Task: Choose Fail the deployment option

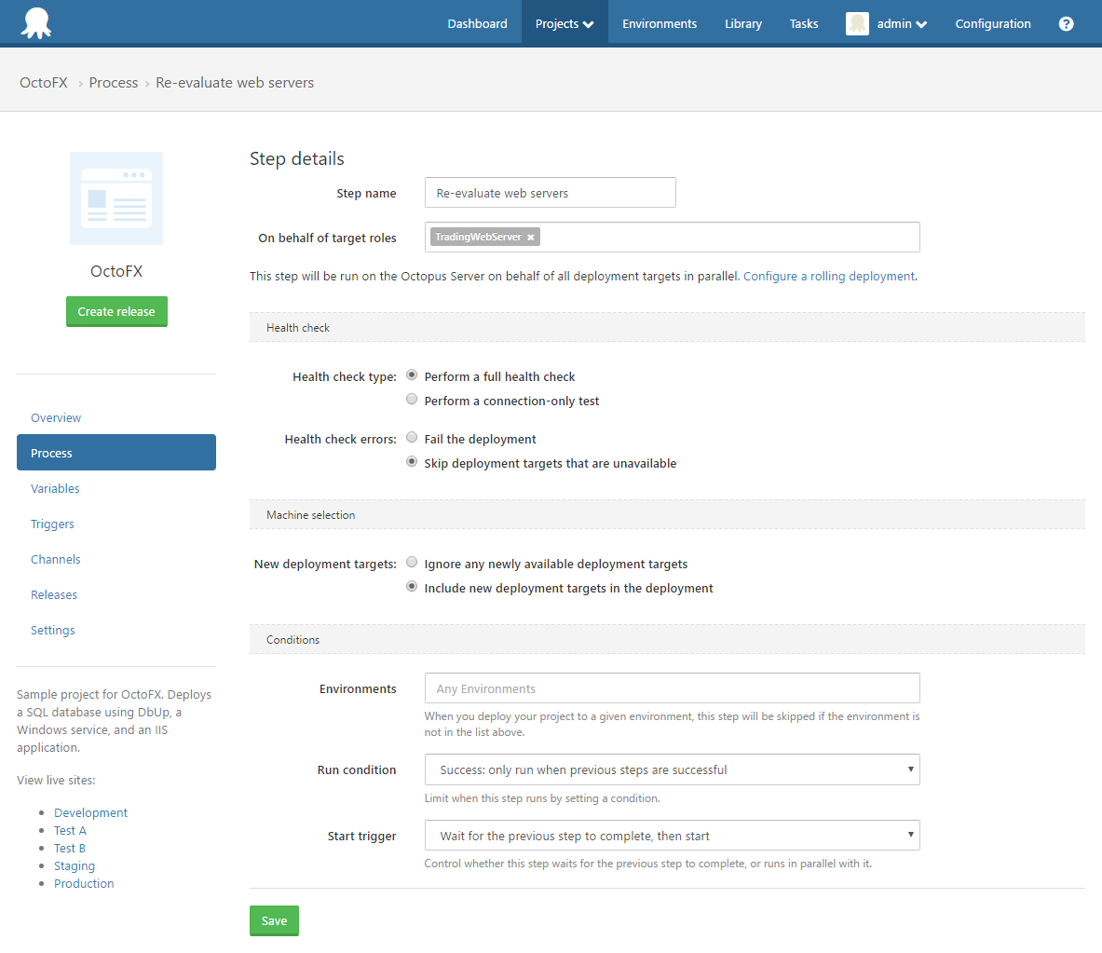Action: pyautogui.click(x=412, y=437)
